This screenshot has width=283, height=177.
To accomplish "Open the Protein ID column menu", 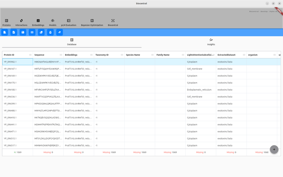I will click(30, 55).
